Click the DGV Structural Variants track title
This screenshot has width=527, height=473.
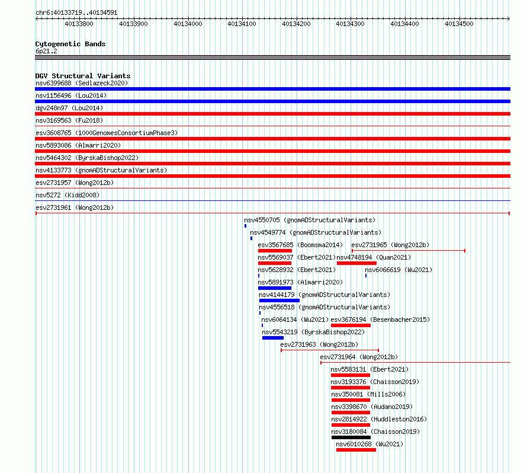coord(83,76)
